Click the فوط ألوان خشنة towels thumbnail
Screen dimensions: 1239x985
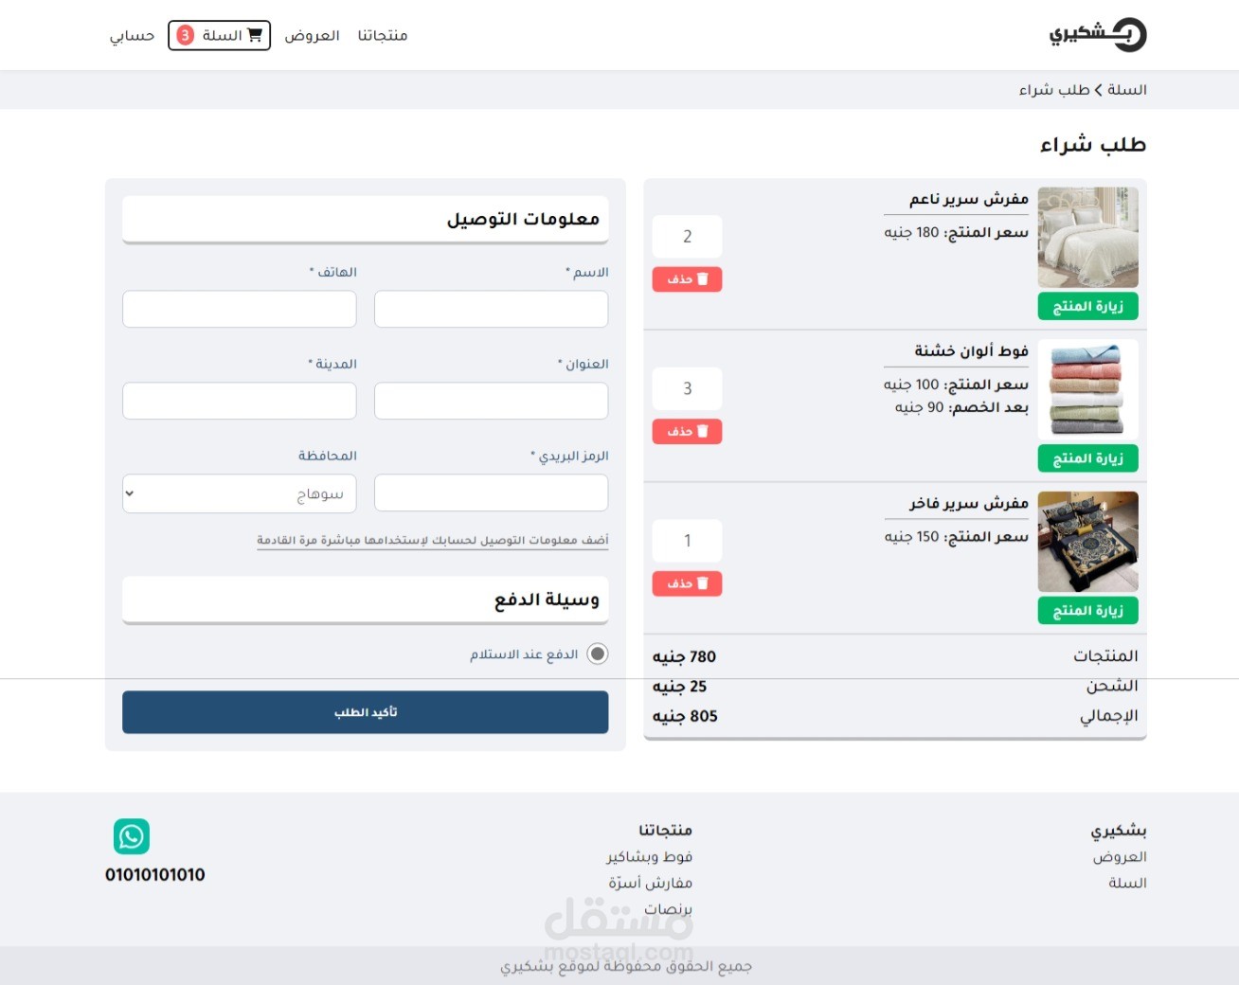pos(1088,389)
